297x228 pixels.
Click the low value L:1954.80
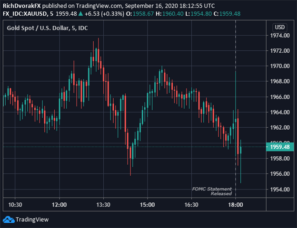tap(198, 14)
